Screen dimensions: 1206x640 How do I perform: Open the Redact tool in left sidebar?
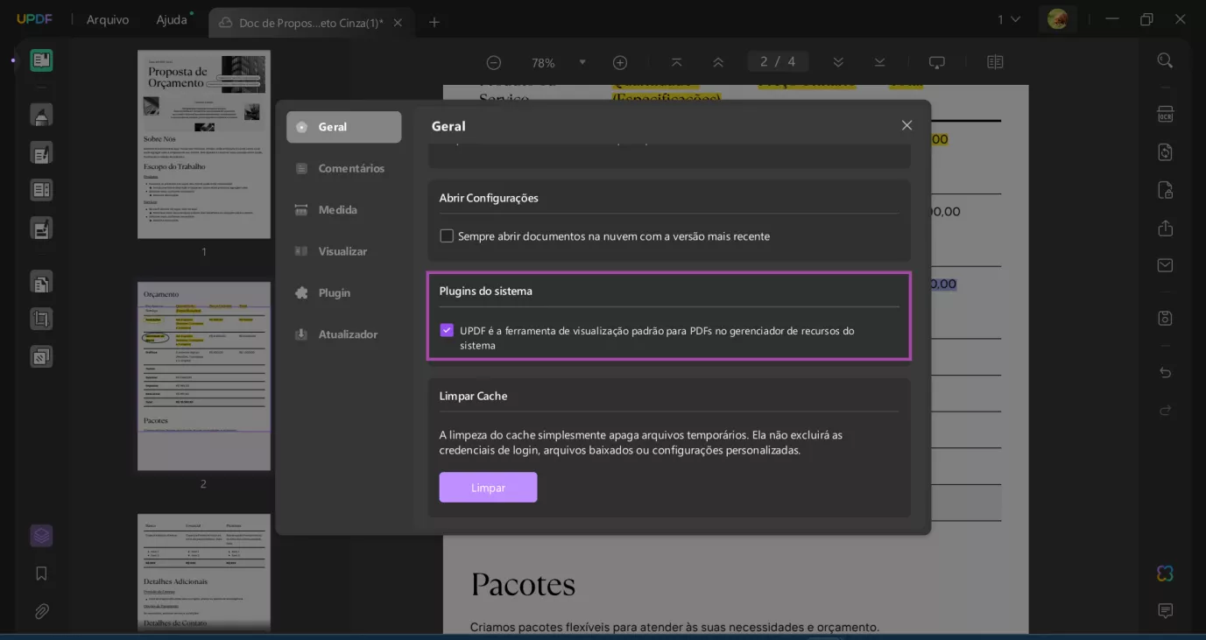click(x=41, y=228)
